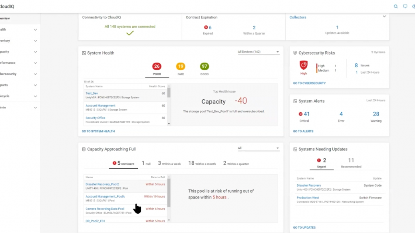Expand the Lifecycle sidebar menu

[x=35, y=96]
